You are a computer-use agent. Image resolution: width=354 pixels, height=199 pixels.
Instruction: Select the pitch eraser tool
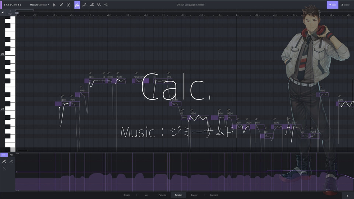(x=92, y=5)
